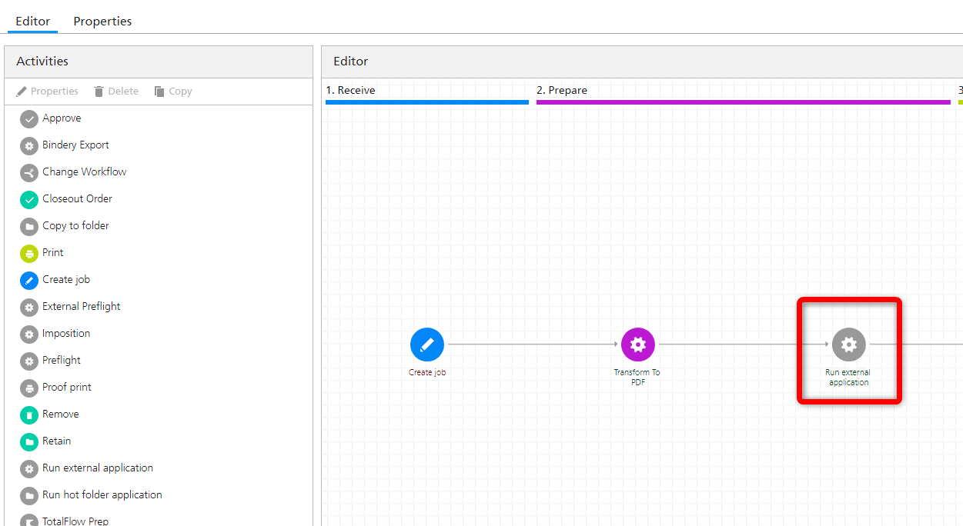Select the green Print activity icon

[x=28, y=253]
